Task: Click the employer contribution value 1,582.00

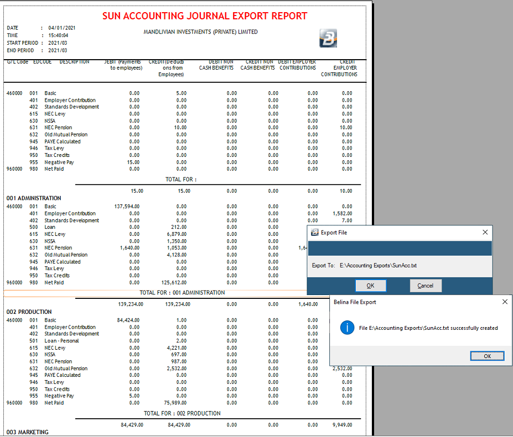Action: (342, 214)
